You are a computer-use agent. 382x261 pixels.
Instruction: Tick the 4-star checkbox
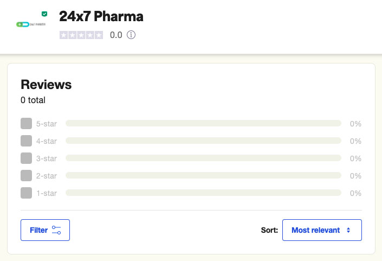click(26, 141)
